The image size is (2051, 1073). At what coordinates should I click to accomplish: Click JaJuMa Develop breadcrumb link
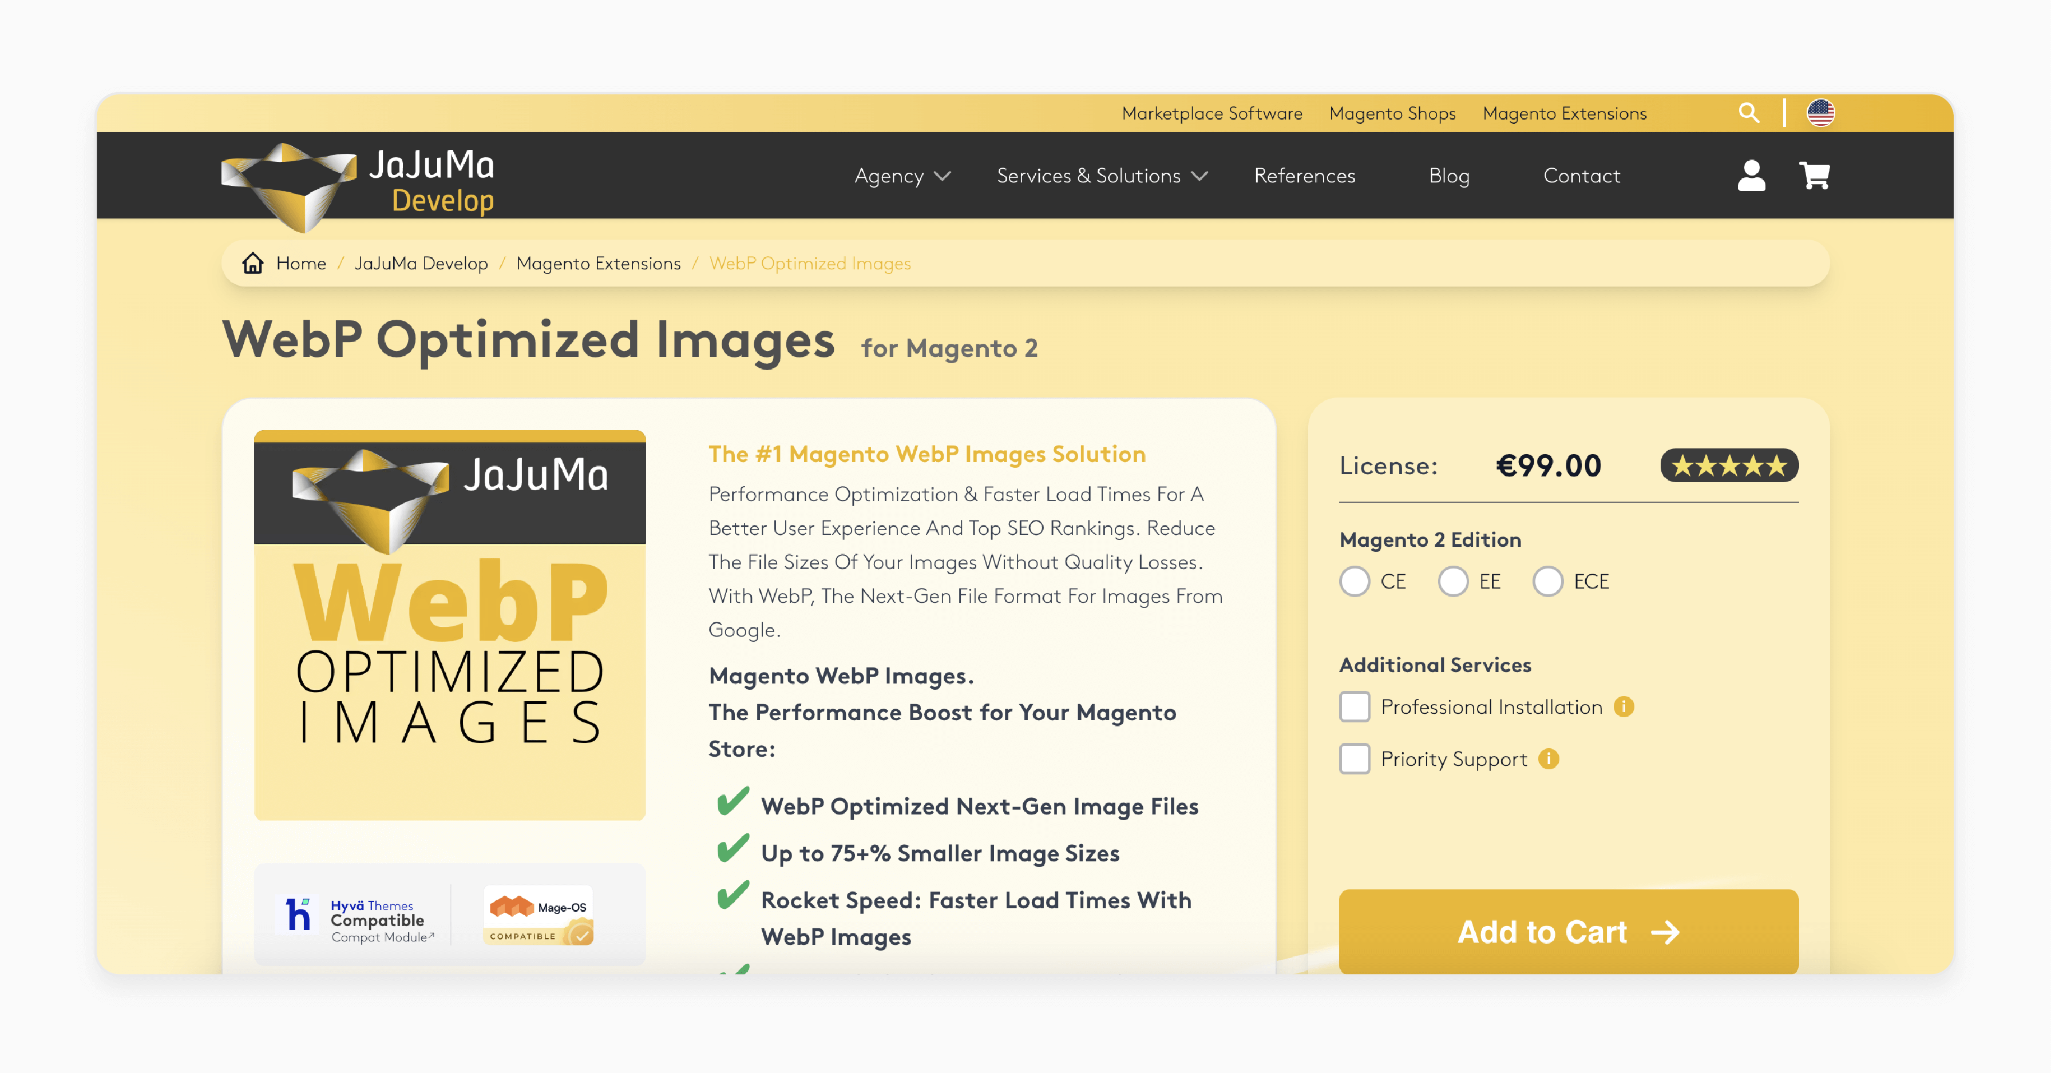tap(421, 264)
